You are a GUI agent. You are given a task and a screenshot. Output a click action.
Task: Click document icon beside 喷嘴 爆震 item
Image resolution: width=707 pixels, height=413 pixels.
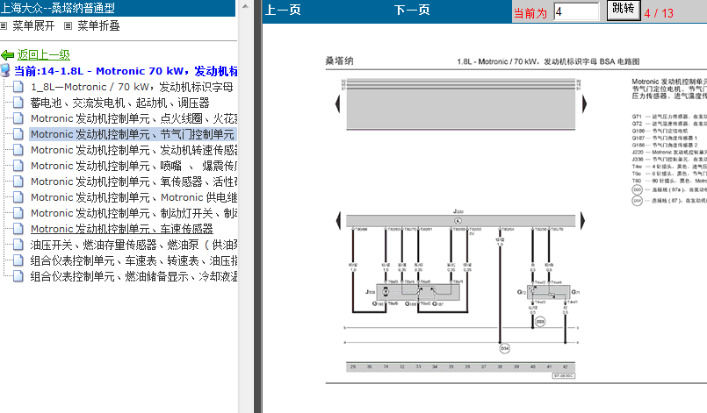pos(18,166)
